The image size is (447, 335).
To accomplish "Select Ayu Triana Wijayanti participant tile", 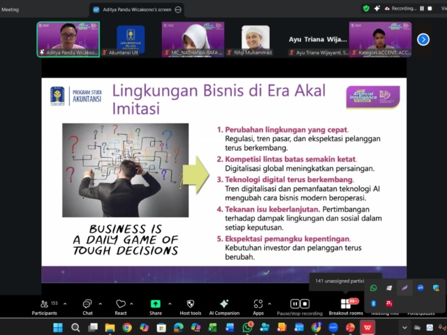I will (x=318, y=39).
